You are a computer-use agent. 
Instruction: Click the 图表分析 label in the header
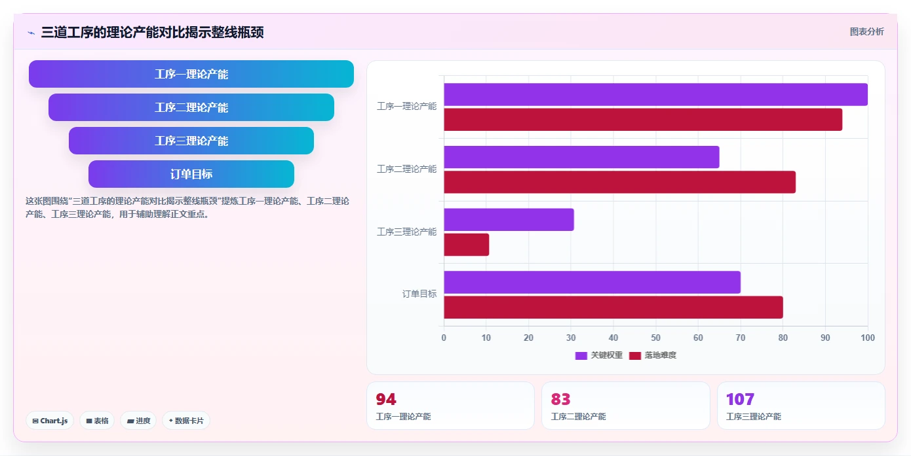coord(866,31)
